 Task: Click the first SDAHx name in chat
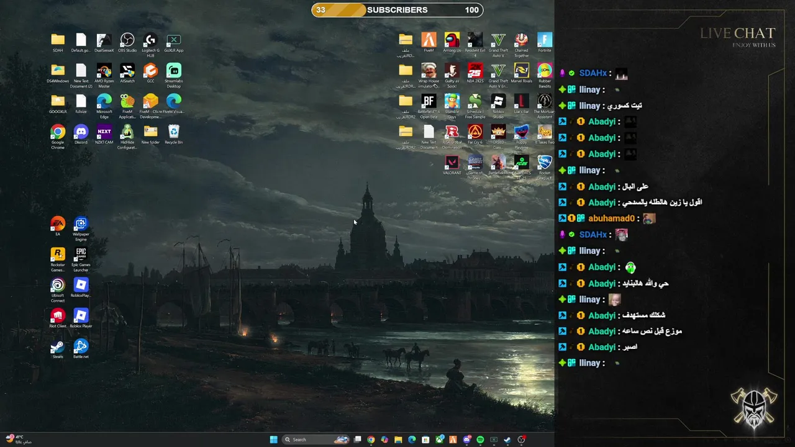593,73
